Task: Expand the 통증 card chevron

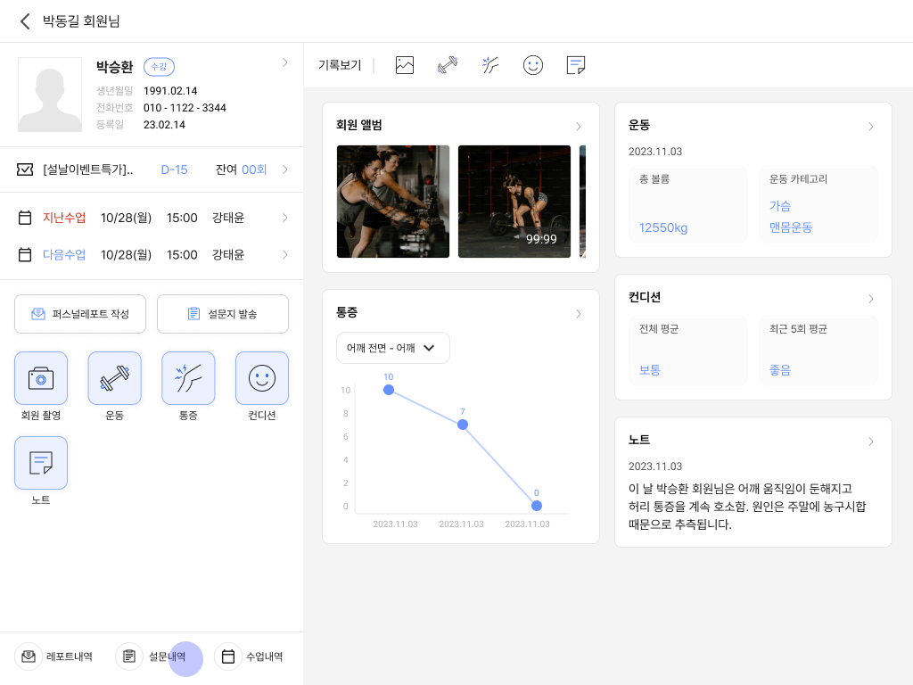Action: [x=578, y=314]
